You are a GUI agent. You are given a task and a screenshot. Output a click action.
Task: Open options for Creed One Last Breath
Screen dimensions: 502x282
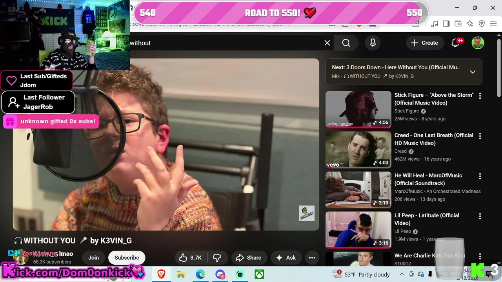[x=480, y=136]
